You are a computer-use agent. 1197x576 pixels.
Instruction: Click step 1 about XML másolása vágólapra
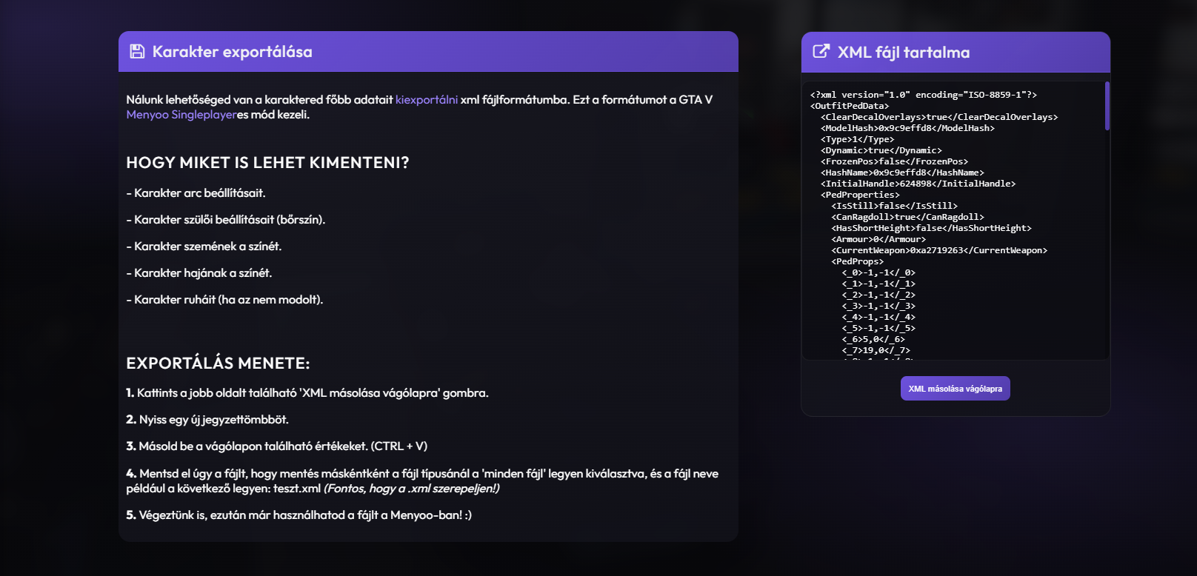307,393
